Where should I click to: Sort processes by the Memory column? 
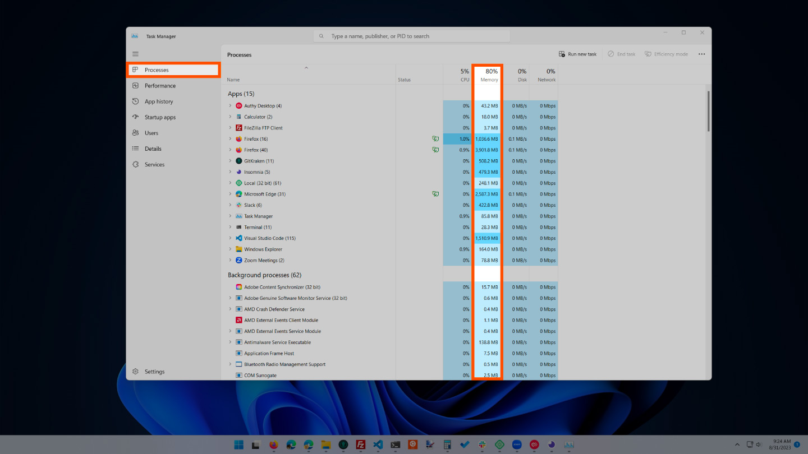point(488,75)
